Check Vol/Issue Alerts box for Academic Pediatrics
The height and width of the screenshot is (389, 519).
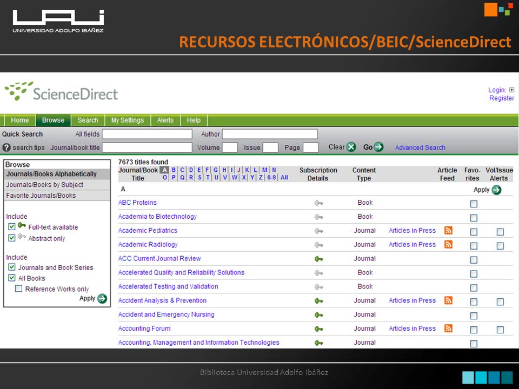(x=500, y=232)
